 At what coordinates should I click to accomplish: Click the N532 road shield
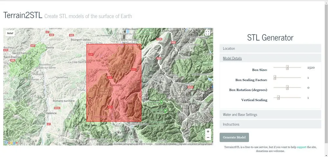(x=57, y=108)
